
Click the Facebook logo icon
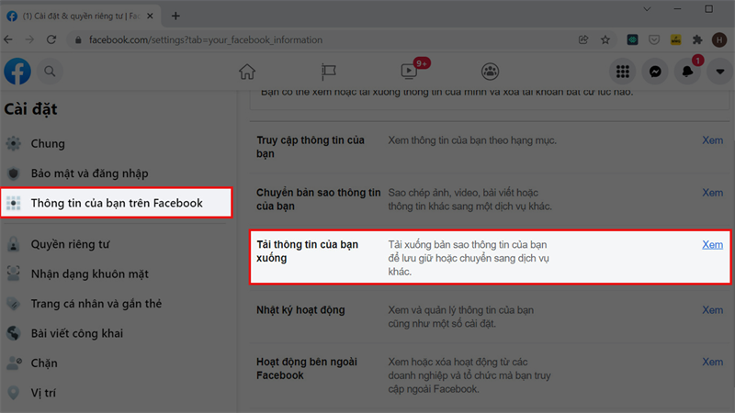[x=17, y=72]
